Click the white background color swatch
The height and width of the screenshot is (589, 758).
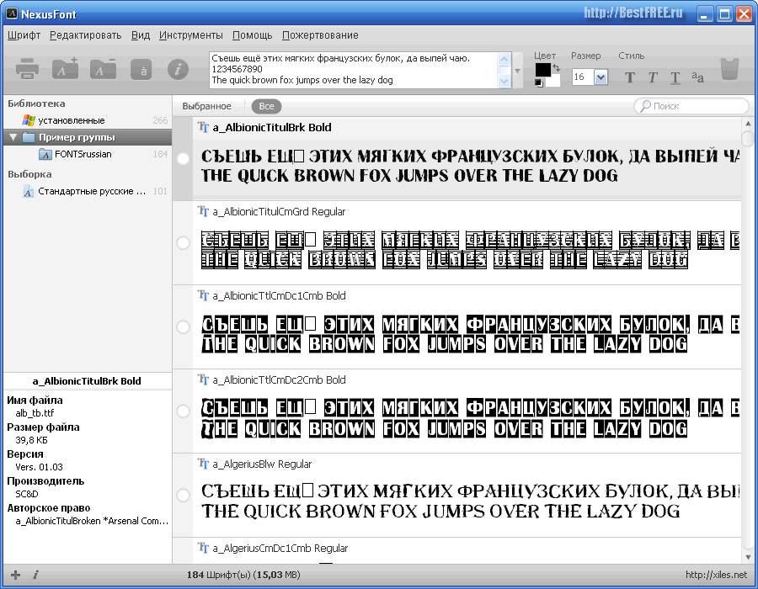click(554, 81)
